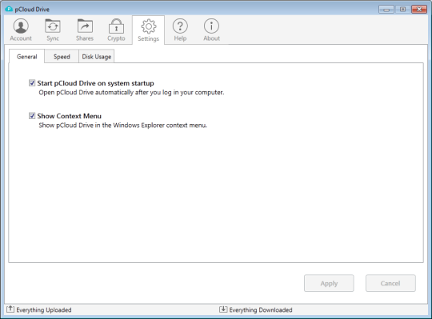Viewport: 432px width, 319px height.
Task: Switch to the General tab
Action: pos(26,57)
